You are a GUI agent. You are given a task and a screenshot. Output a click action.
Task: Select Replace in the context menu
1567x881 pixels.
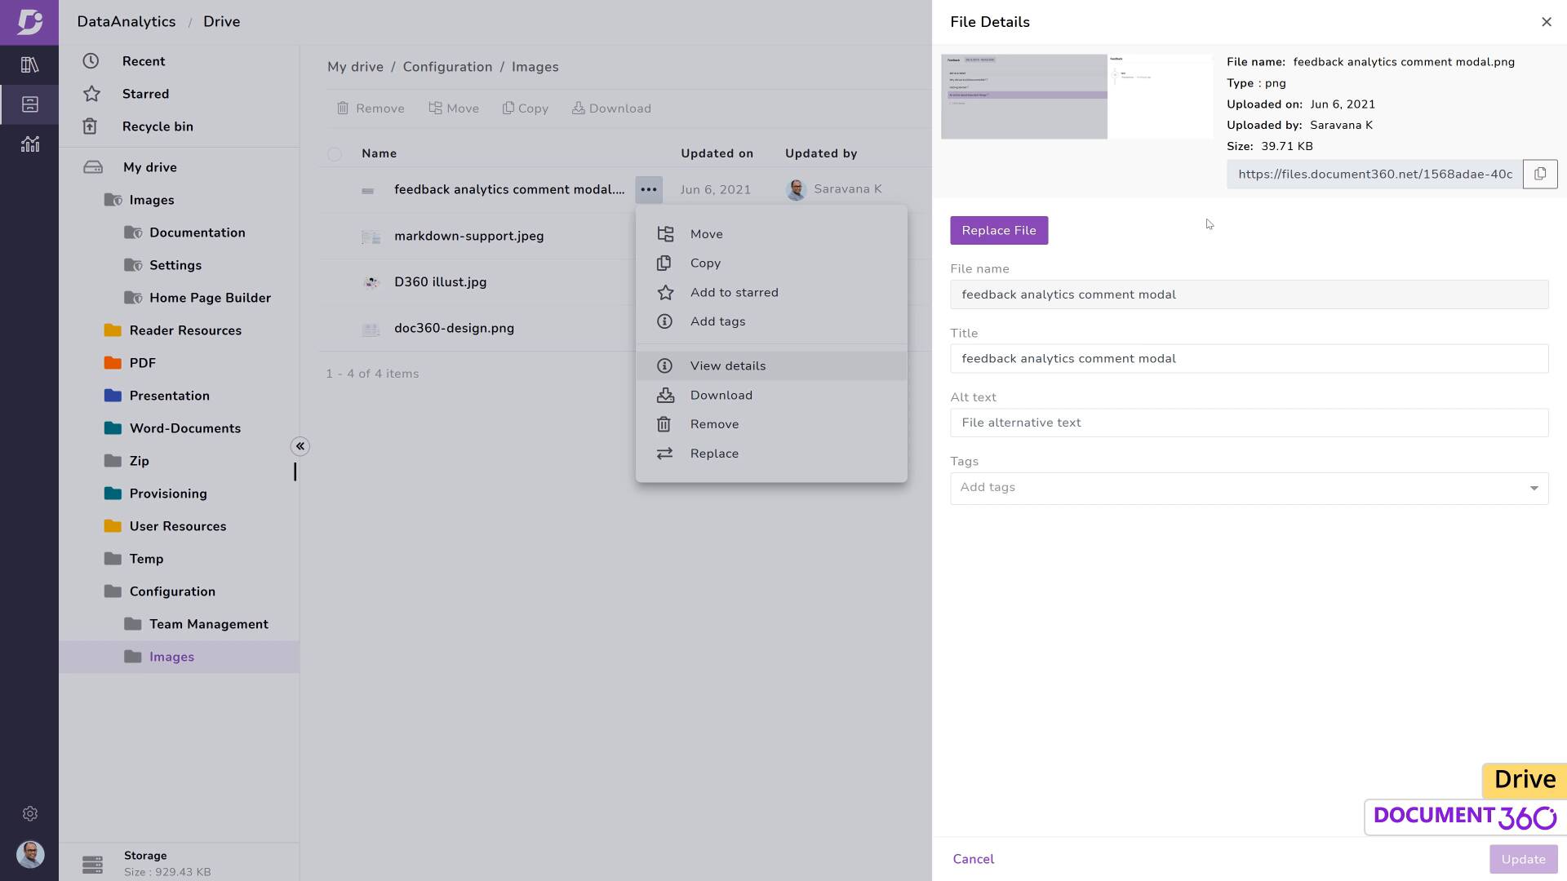coord(714,454)
